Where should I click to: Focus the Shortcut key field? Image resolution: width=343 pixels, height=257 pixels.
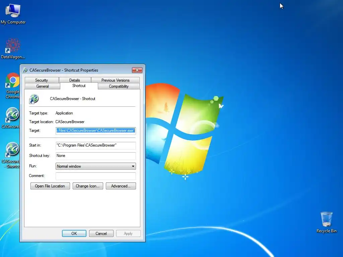[x=95, y=156]
